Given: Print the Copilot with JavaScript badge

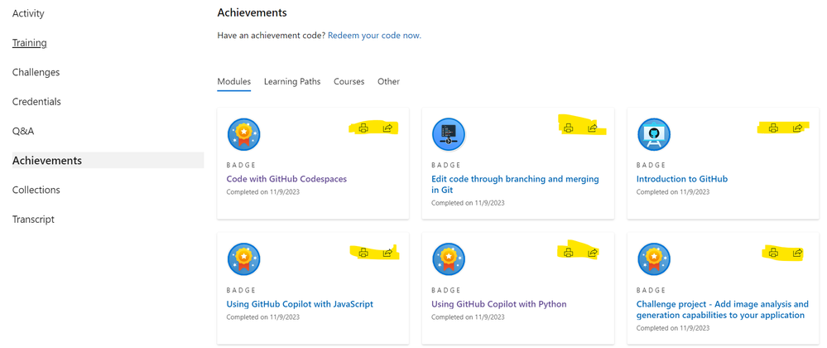Looking at the screenshot, I should click(363, 253).
